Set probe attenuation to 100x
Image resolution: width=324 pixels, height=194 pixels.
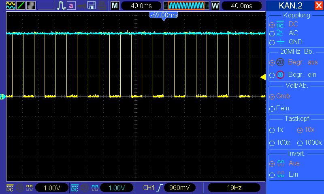[272, 143]
